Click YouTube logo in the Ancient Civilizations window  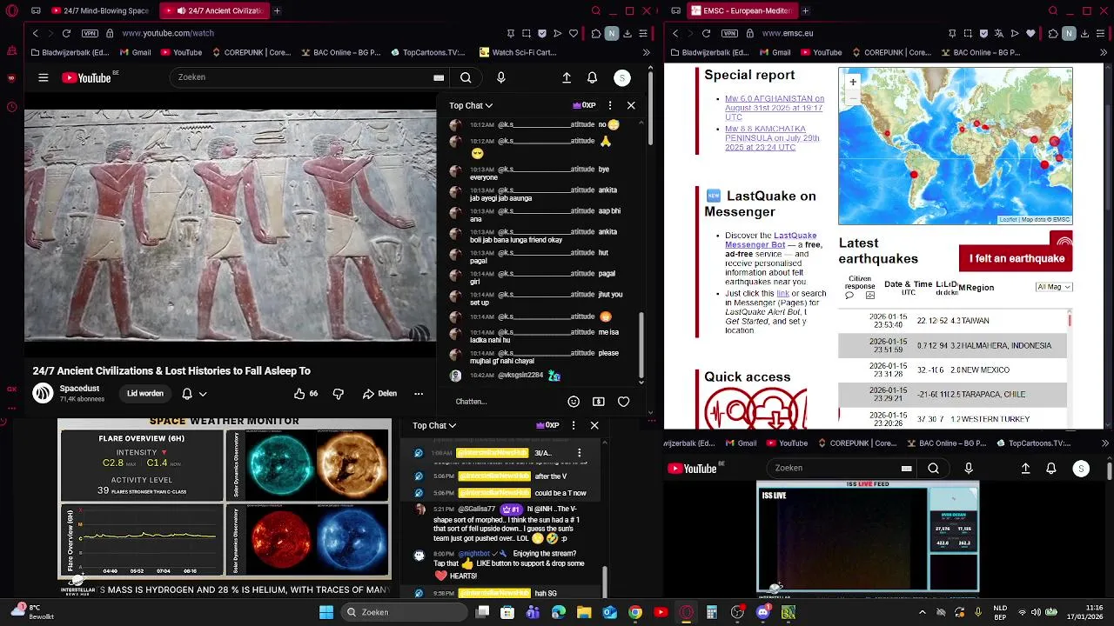(x=87, y=77)
